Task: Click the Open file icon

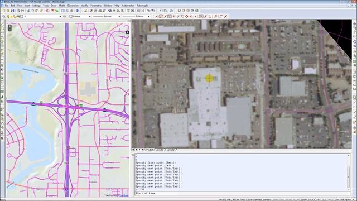Action: click(x=8, y=11)
